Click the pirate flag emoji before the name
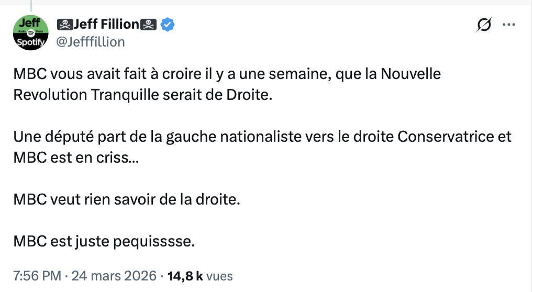Viewport: 533px width, 292px height. 64,24
